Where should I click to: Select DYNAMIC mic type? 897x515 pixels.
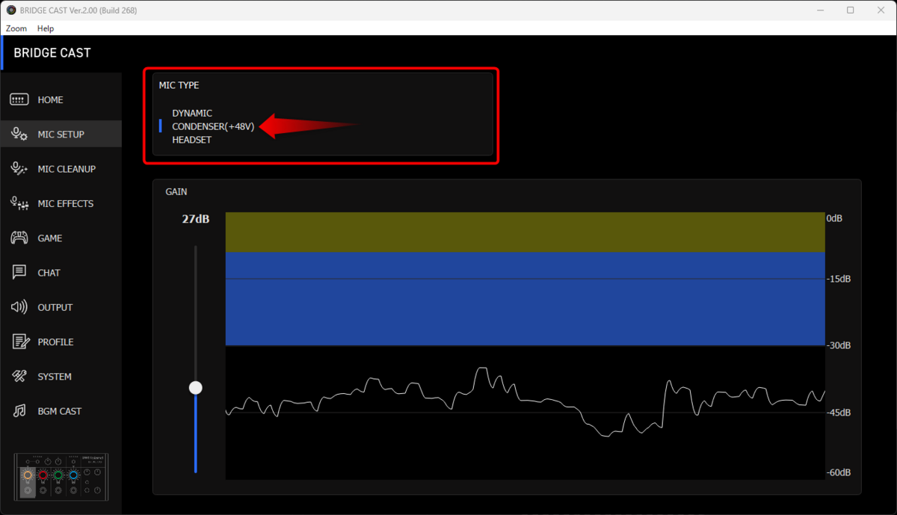pyautogui.click(x=192, y=113)
